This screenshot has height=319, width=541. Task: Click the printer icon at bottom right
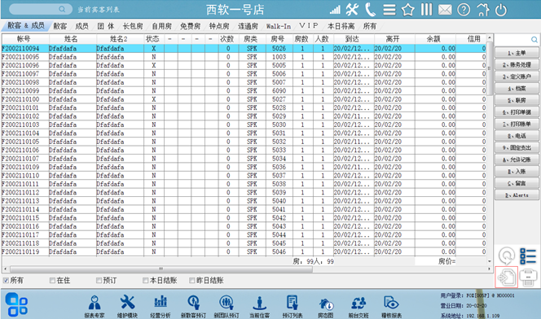click(x=528, y=277)
